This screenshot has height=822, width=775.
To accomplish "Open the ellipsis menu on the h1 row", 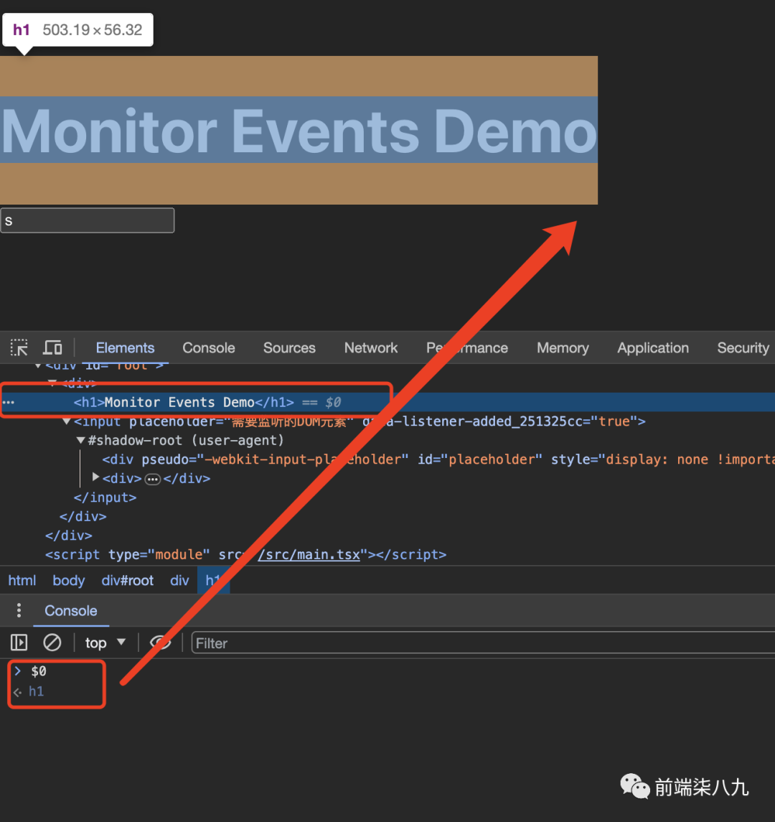I will [9, 403].
